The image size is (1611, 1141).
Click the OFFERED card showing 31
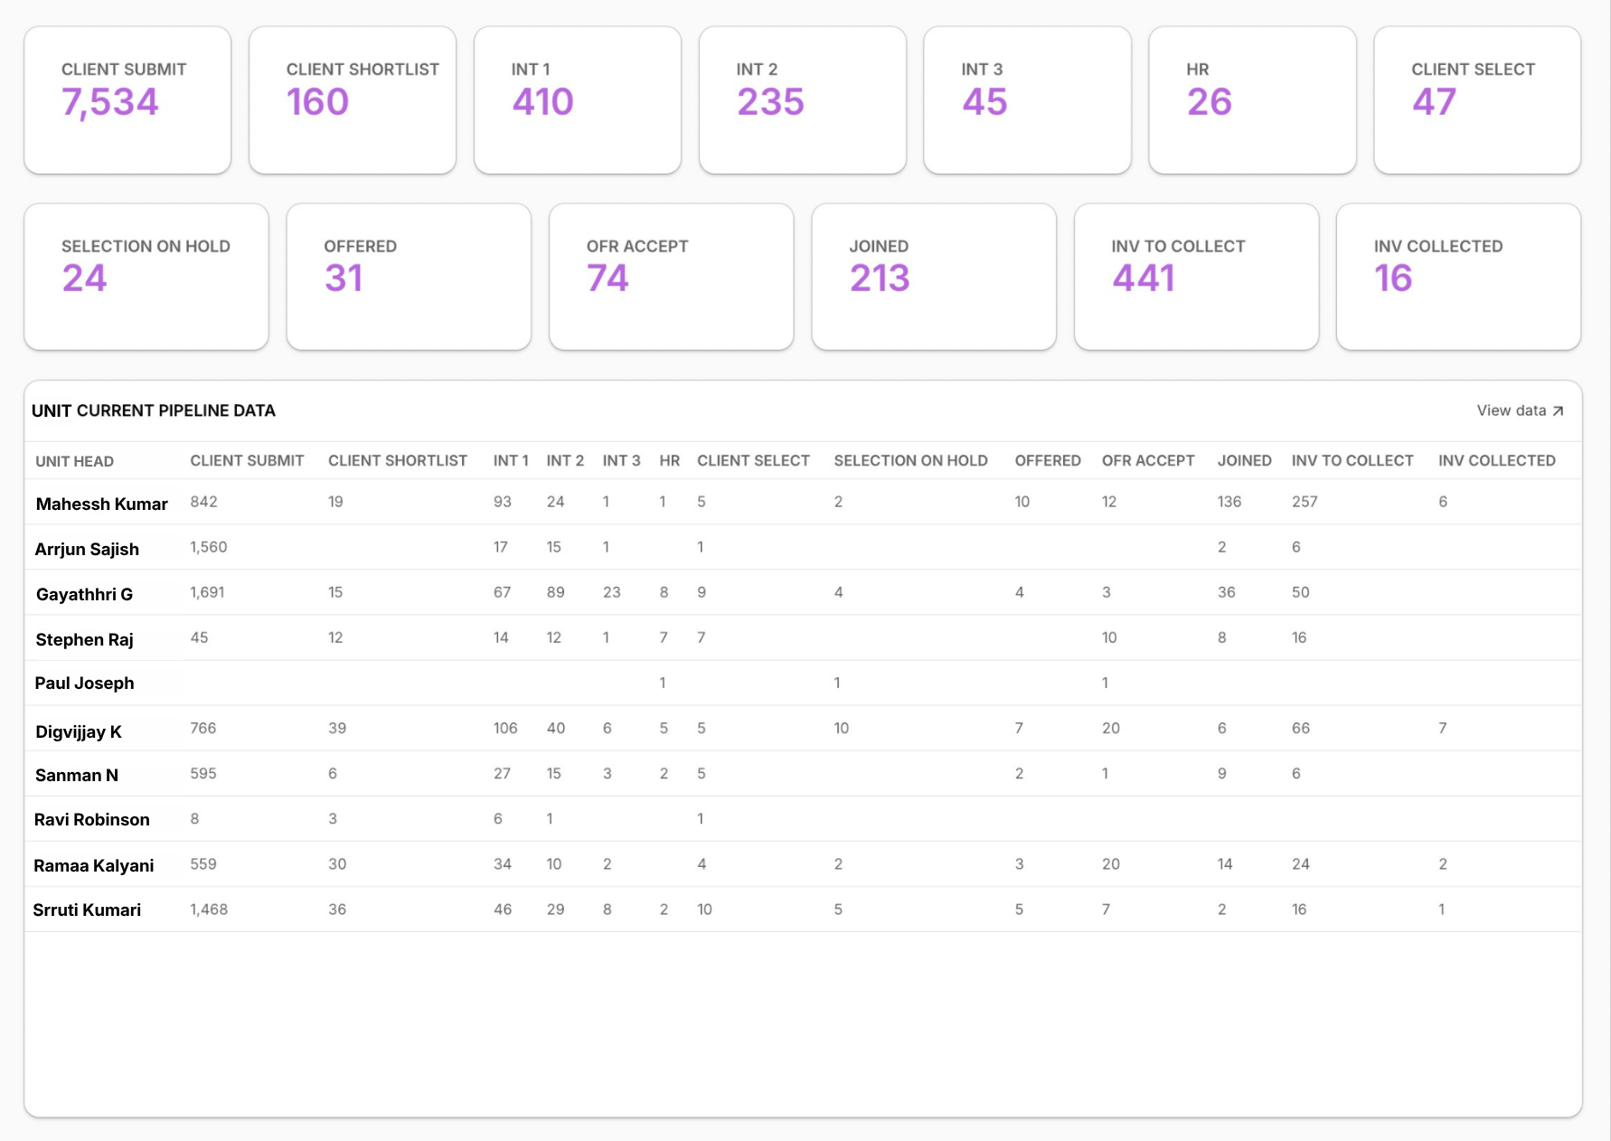409,277
